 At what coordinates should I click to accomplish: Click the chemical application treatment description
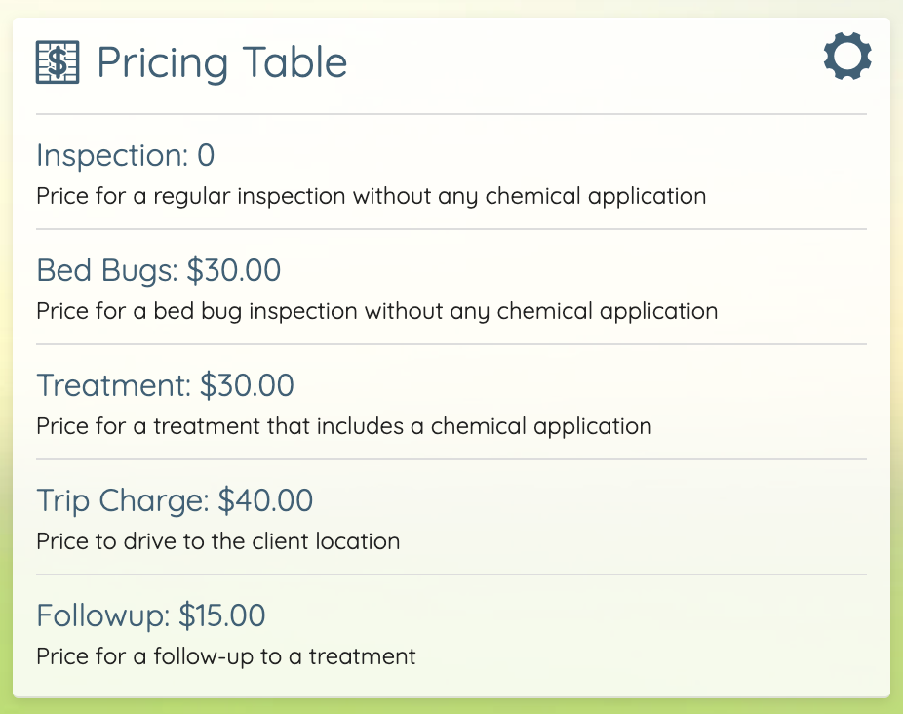point(344,426)
